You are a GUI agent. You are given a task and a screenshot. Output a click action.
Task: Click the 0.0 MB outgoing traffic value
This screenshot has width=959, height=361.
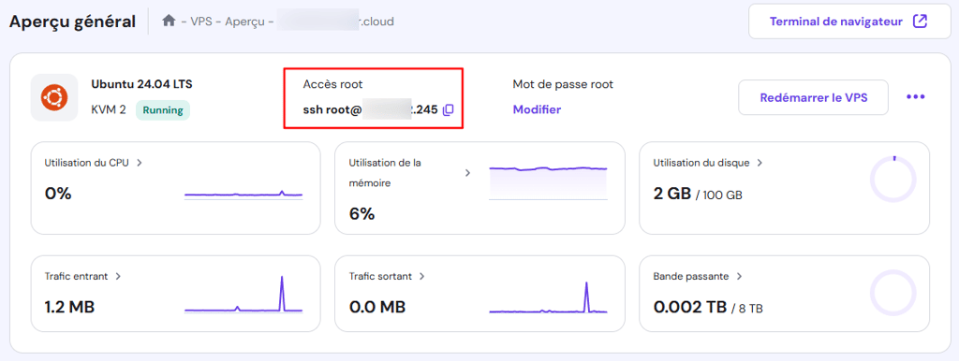tap(377, 307)
